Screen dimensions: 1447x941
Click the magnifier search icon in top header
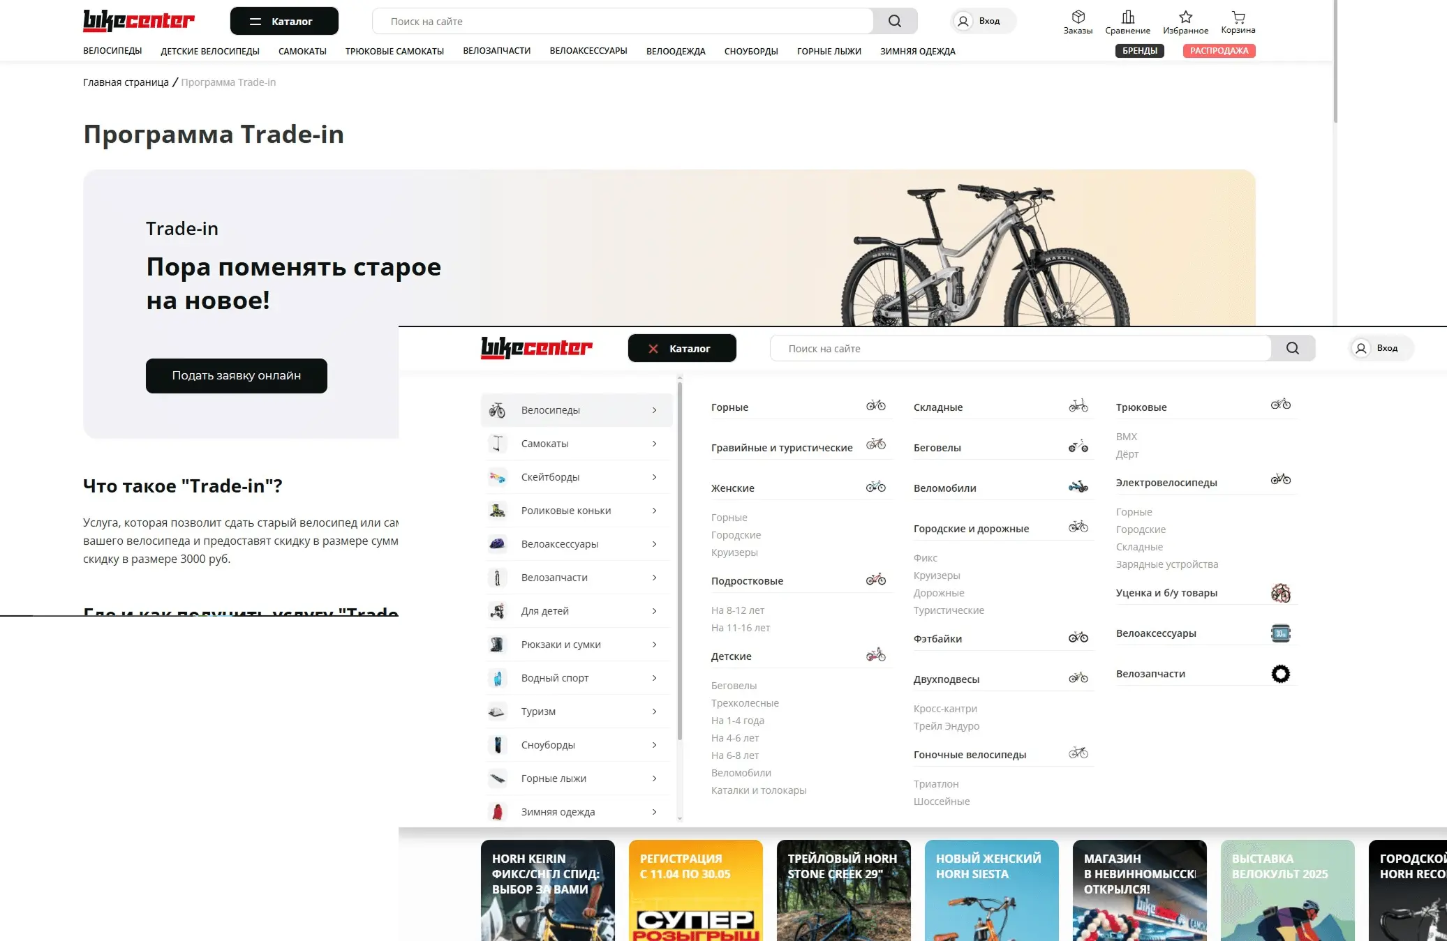click(x=894, y=21)
